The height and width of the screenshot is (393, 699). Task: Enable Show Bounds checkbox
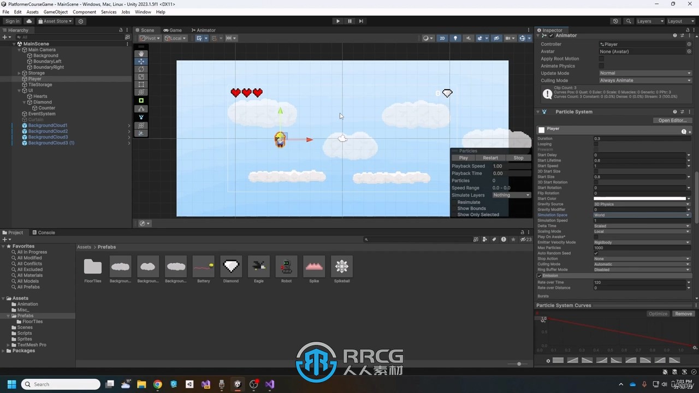pos(454,209)
